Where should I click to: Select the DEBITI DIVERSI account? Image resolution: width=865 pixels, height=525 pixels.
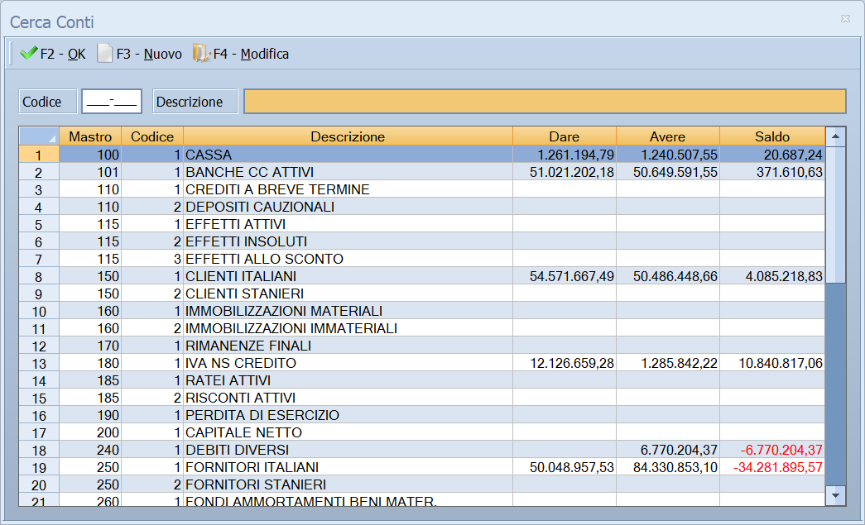(422, 450)
